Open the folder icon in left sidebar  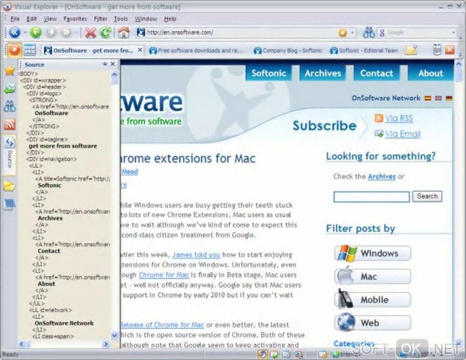click(10, 186)
